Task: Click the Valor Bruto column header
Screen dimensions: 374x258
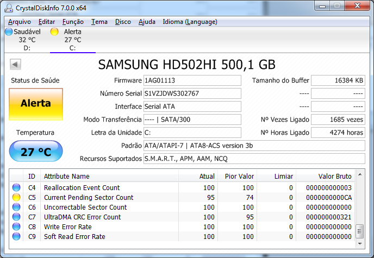Action: [x=325, y=177]
